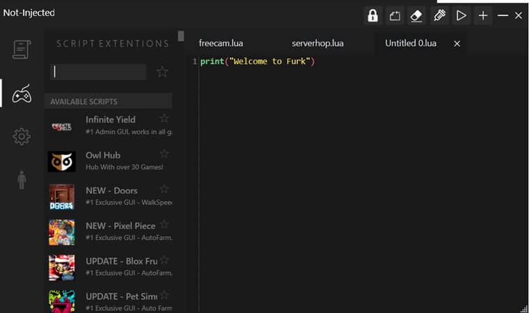The image size is (529, 313).
Task: Click the Pixel Piece thumbnail
Action: 61,232
